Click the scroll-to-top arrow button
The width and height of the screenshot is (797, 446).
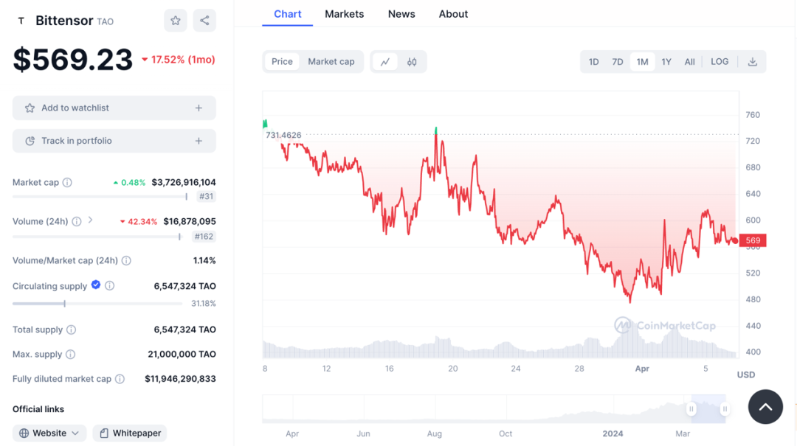click(x=765, y=406)
